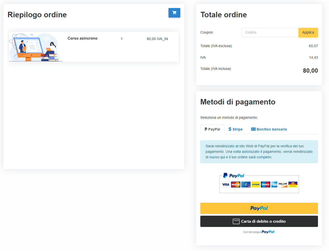The height and width of the screenshot is (251, 329).
Task: Click the PayPal redirect info message box
Action: pos(259,152)
